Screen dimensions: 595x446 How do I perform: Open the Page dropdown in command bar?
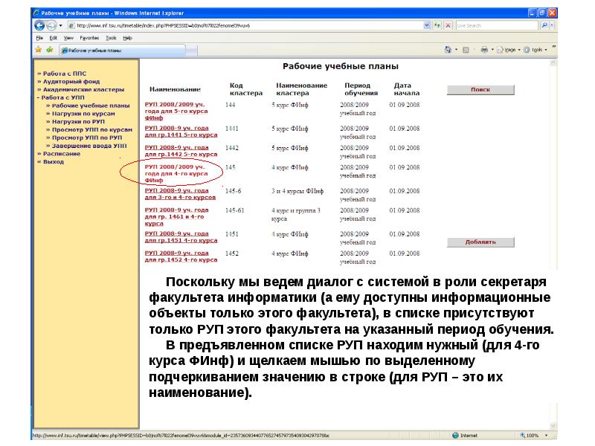pos(509,50)
